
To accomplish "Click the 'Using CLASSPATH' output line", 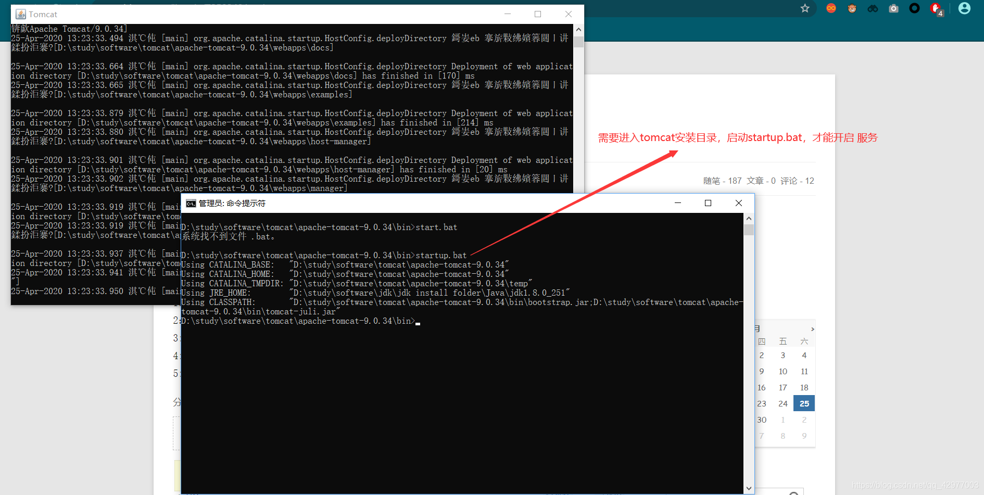I will [x=462, y=302].
